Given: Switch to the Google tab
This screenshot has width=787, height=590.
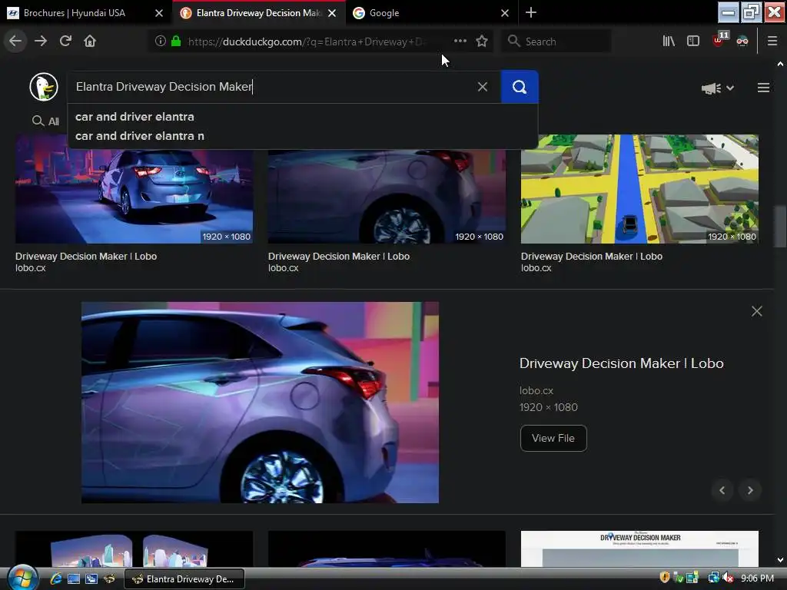Looking at the screenshot, I should point(384,13).
